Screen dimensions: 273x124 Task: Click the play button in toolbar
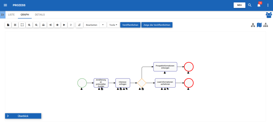click(x=64, y=25)
